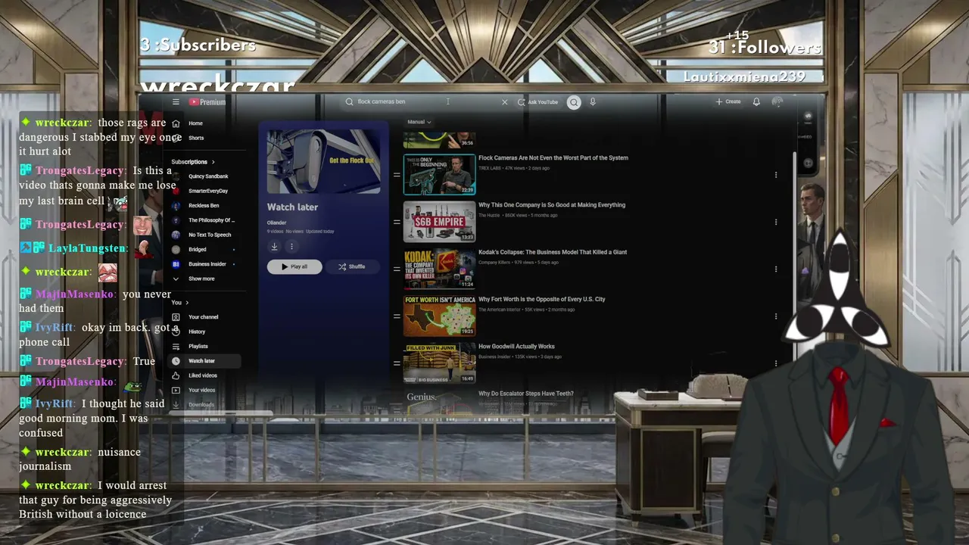Image resolution: width=969 pixels, height=545 pixels.
Task: Click the Play all button
Action: coord(294,266)
